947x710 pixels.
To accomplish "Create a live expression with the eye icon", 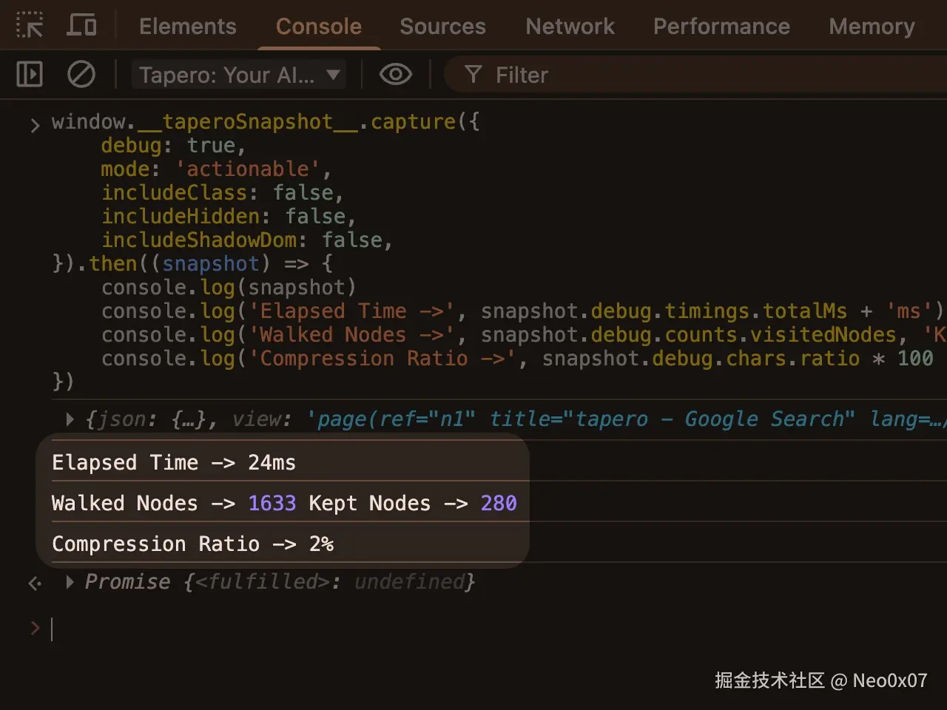I will (x=396, y=74).
